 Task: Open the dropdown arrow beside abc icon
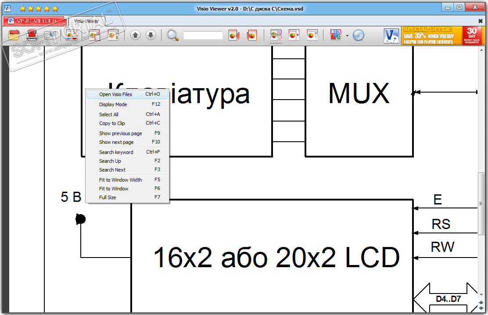pyautogui.click(x=347, y=36)
